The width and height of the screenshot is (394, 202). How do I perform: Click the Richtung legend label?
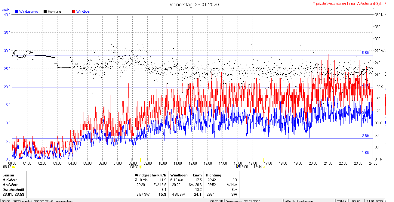54,11
